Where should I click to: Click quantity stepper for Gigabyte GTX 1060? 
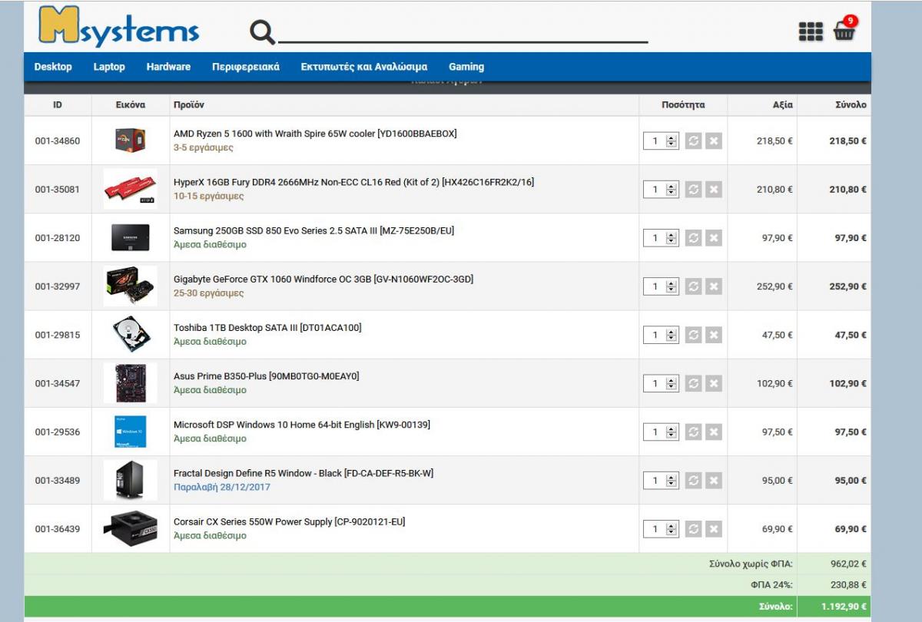tap(672, 286)
